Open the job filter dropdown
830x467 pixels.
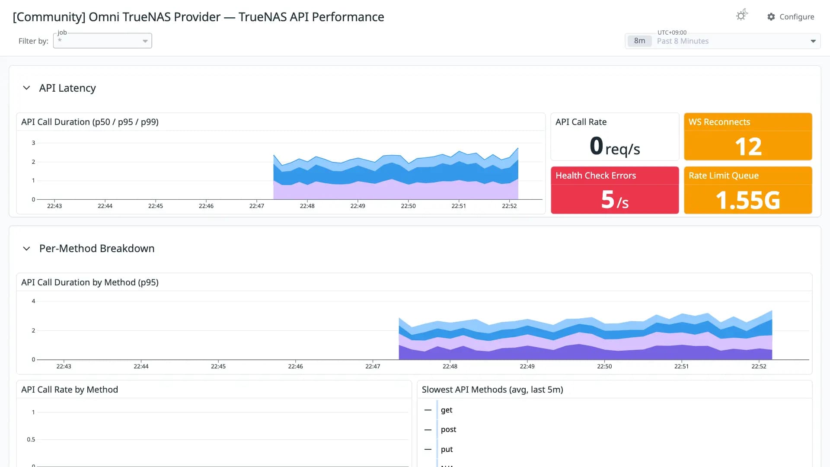point(102,41)
